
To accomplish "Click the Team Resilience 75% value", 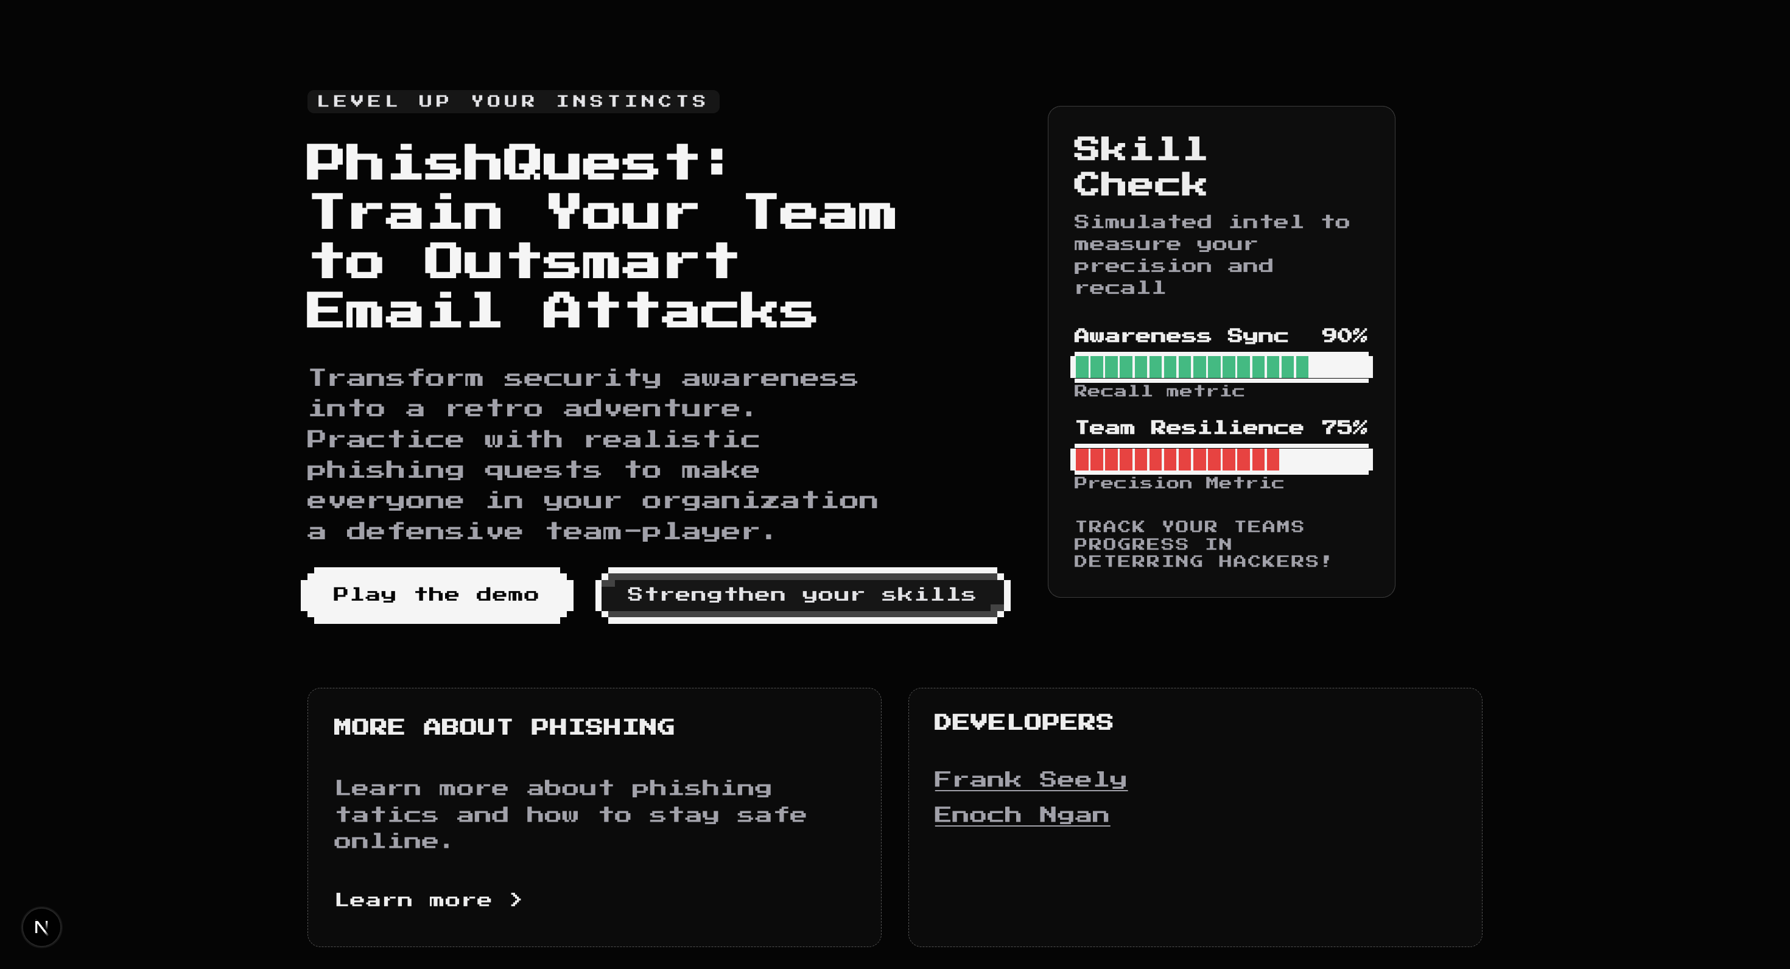I will [1343, 427].
